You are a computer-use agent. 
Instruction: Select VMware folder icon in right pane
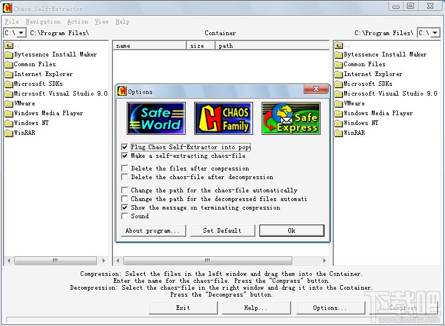pos(338,104)
